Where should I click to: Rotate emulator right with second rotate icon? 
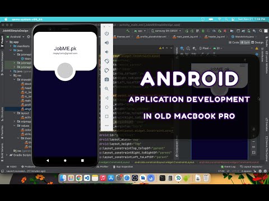point(106,70)
